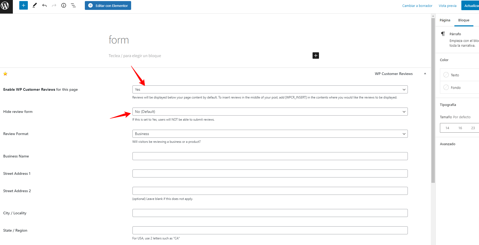
Task: Pick the Texto color swatch
Action: (x=446, y=75)
